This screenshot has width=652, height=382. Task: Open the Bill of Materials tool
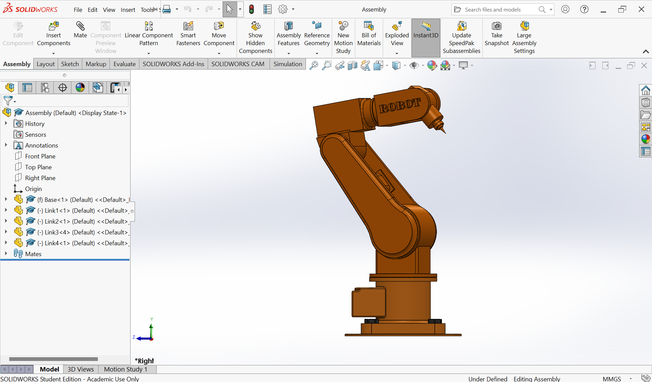pos(369,34)
